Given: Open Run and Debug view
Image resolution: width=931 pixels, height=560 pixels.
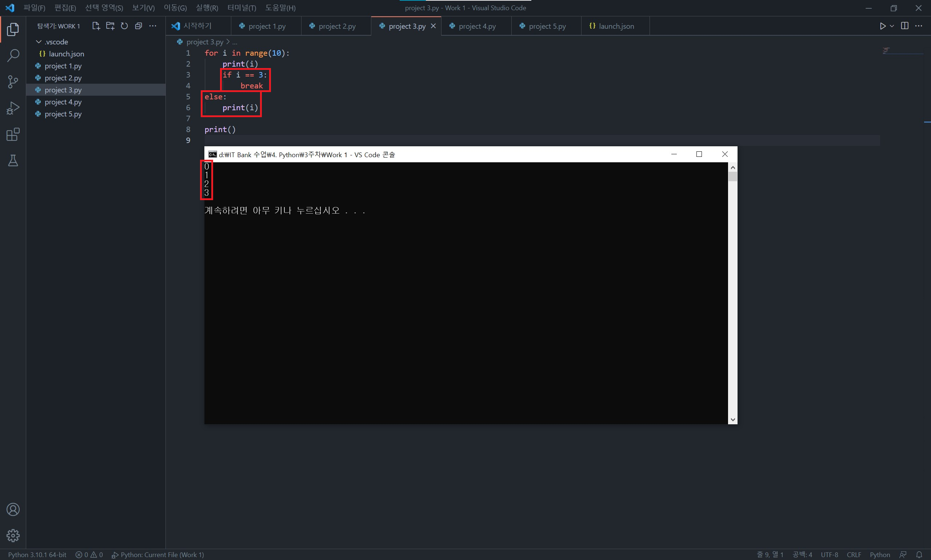Looking at the screenshot, I should (x=13, y=108).
